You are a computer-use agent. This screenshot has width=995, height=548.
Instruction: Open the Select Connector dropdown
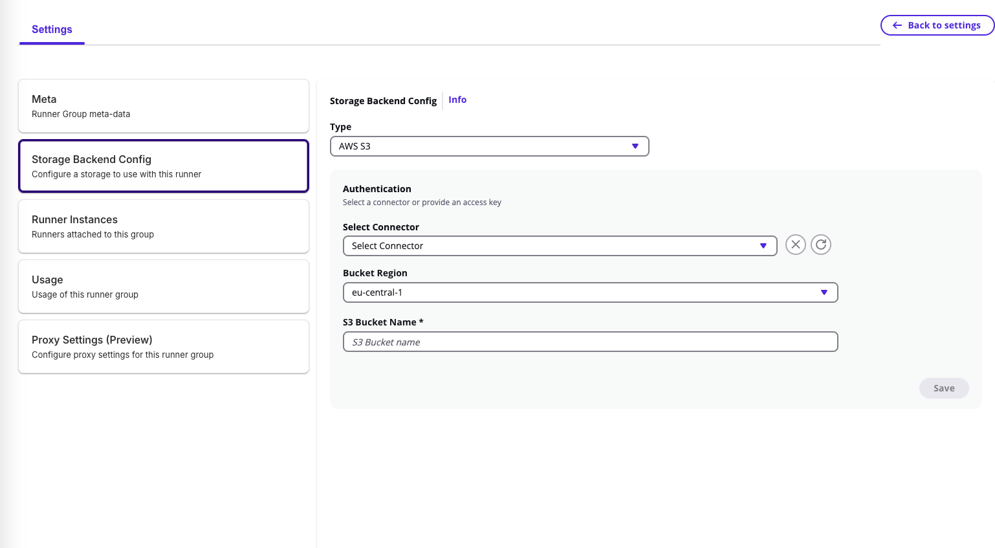click(560, 246)
